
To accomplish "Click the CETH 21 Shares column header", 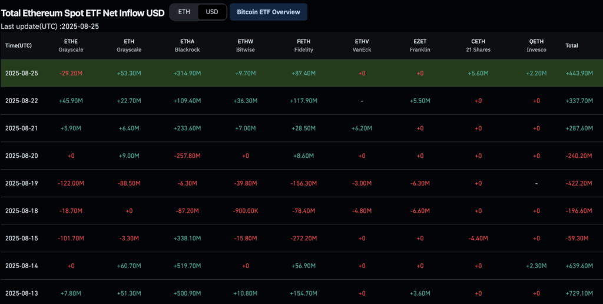I will point(478,45).
